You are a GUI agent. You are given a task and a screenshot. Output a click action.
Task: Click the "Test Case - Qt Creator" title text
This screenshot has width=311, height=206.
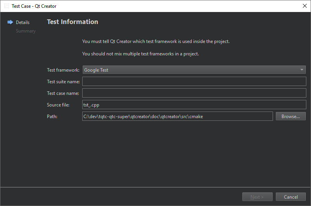(x=34, y=6)
